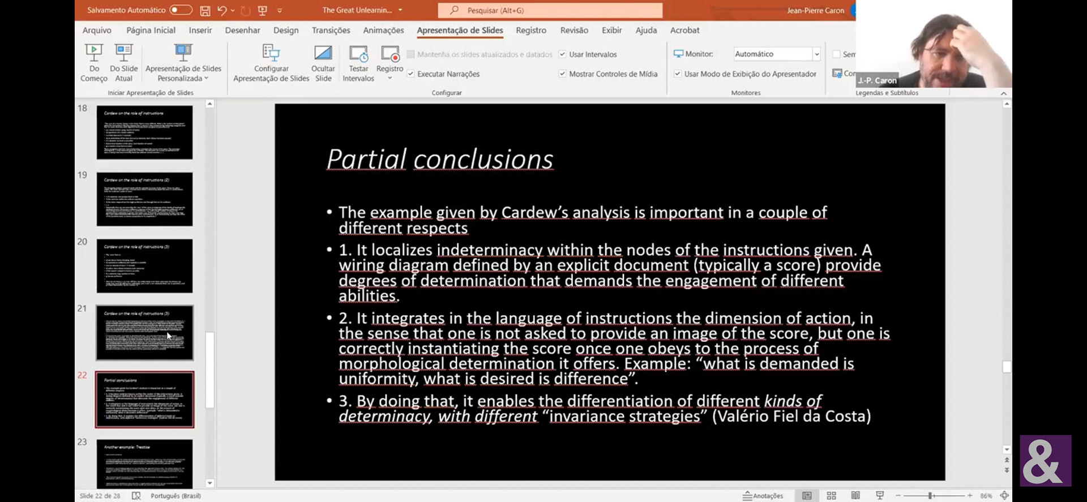
Task: Switch to the Desenhar tab
Action: coord(242,30)
